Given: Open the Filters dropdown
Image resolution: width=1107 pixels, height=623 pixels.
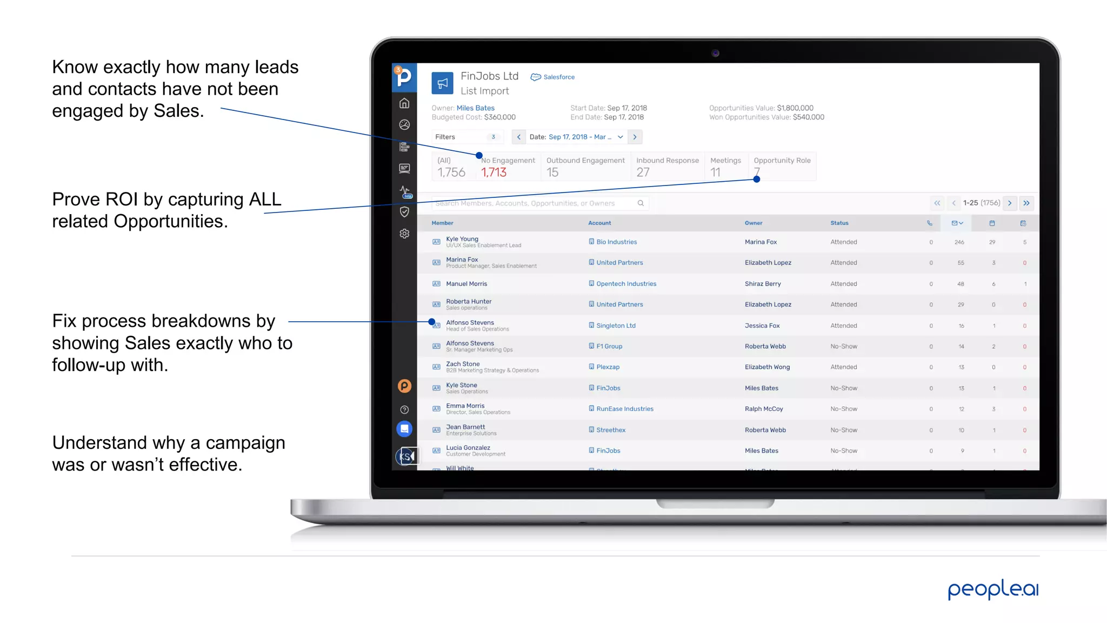Looking at the screenshot, I should [467, 137].
